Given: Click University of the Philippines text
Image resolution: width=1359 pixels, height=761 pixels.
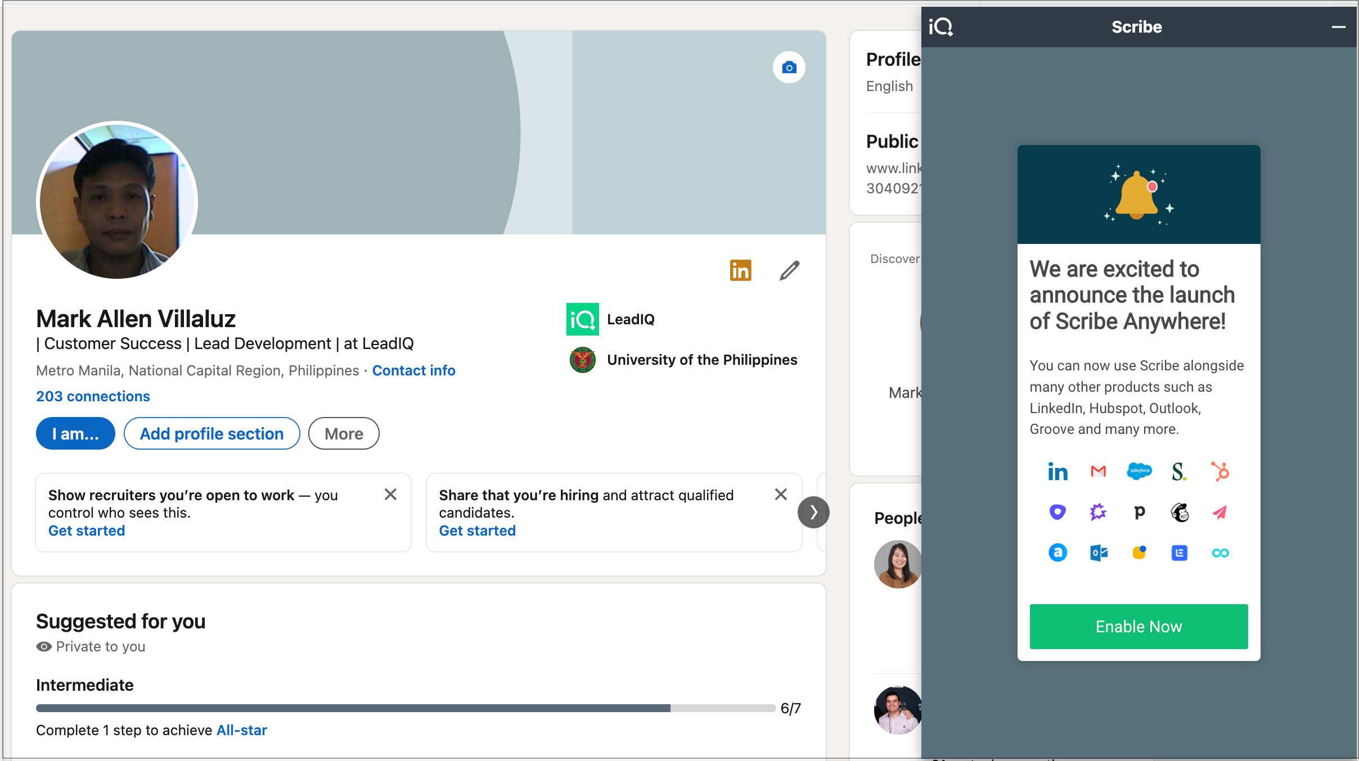Looking at the screenshot, I should [x=702, y=360].
